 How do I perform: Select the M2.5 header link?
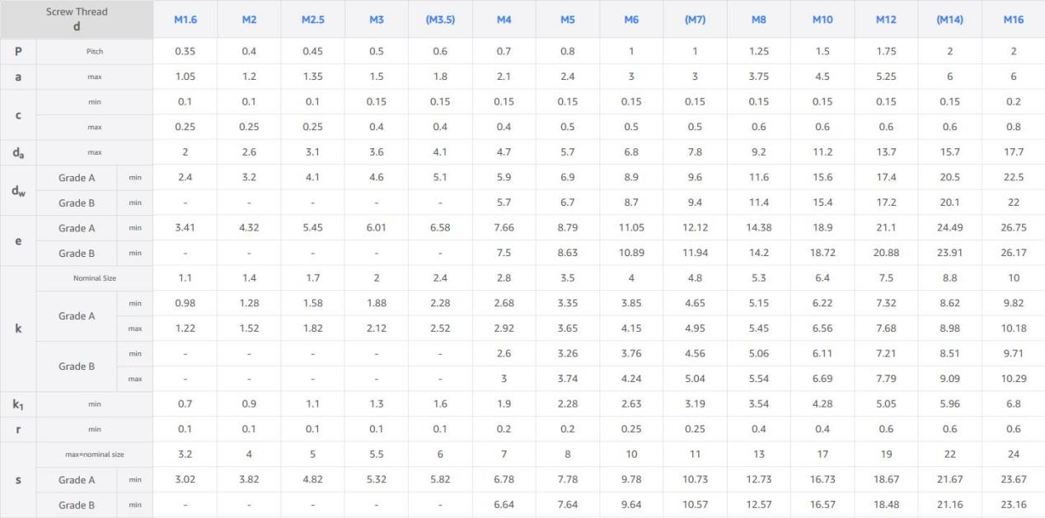tap(312, 20)
